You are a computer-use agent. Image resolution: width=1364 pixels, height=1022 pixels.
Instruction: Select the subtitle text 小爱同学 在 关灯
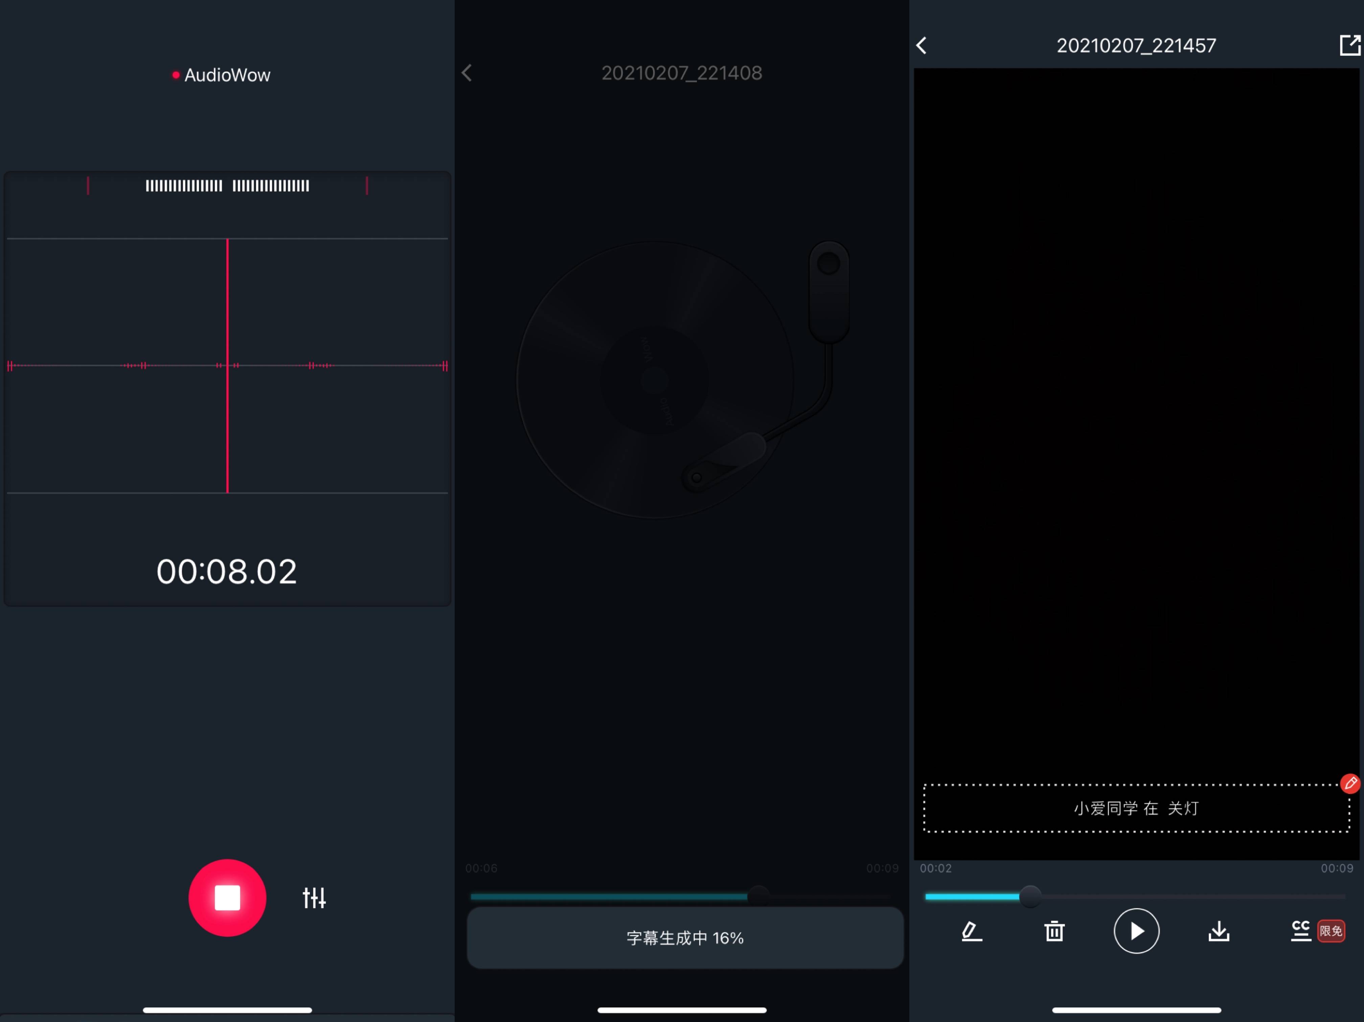pyautogui.click(x=1136, y=808)
